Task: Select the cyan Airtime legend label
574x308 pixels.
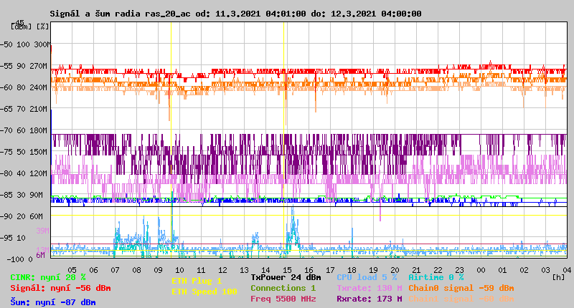Action: pyautogui.click(x=436, y=277)
